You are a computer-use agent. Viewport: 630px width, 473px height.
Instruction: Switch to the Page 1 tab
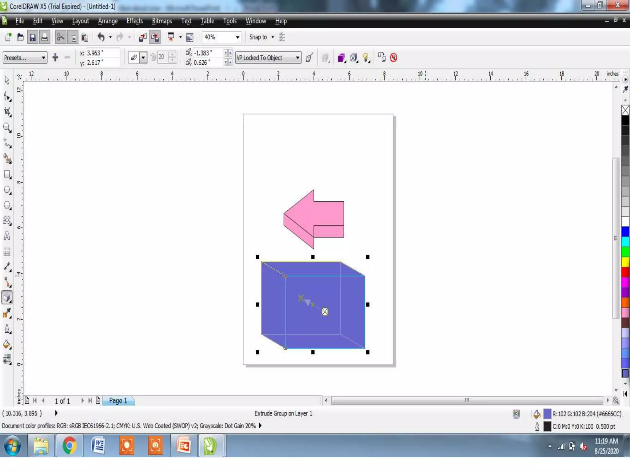pos(118,401)
